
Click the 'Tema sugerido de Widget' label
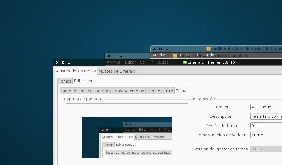point(221,135)
